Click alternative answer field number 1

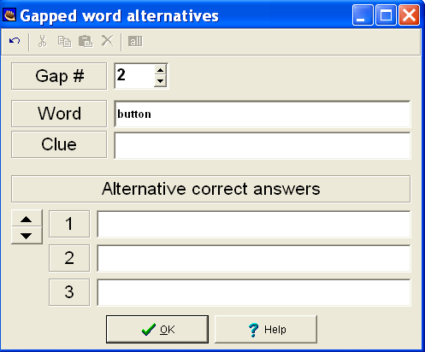(x=254, y=224)
